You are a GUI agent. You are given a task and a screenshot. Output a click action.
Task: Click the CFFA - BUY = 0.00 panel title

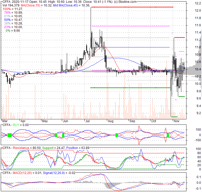tap(16, 125)
